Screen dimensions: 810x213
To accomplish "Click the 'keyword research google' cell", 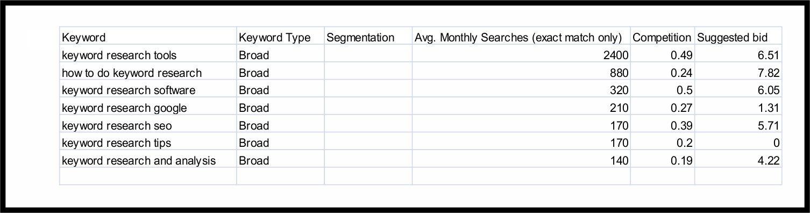I will pyautogui.click(x=148, y=108).
